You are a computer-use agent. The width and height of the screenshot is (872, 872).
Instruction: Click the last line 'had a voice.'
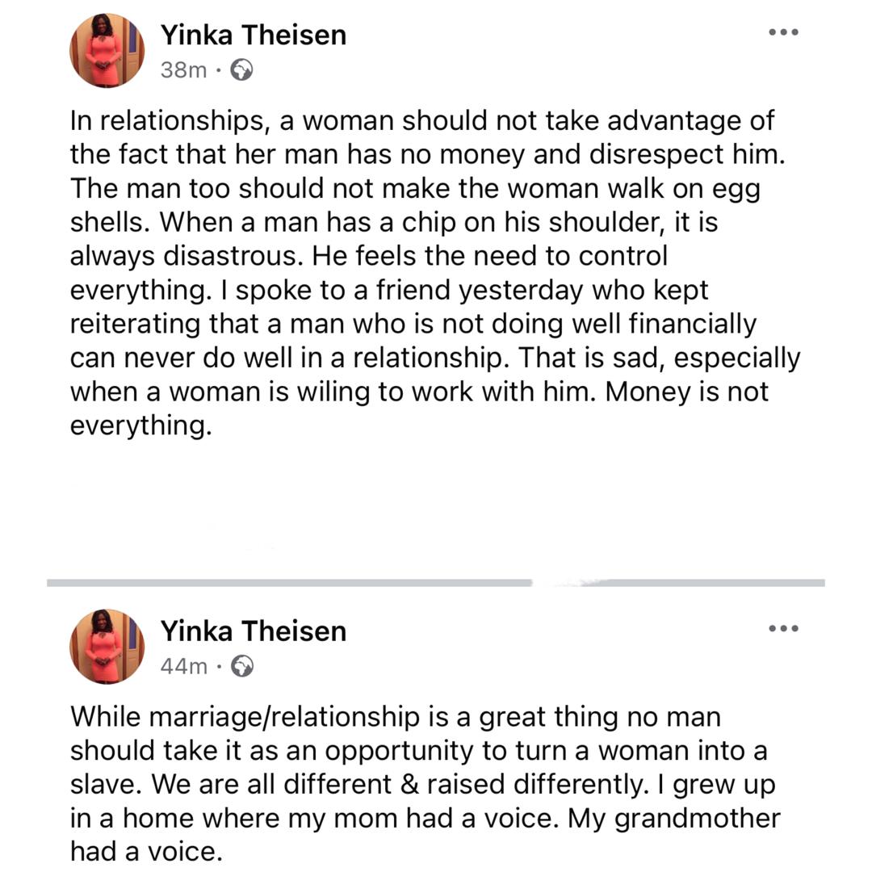145,852
